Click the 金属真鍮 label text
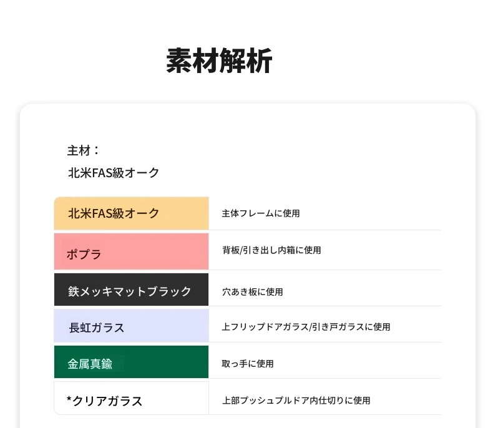 (90, 364)
